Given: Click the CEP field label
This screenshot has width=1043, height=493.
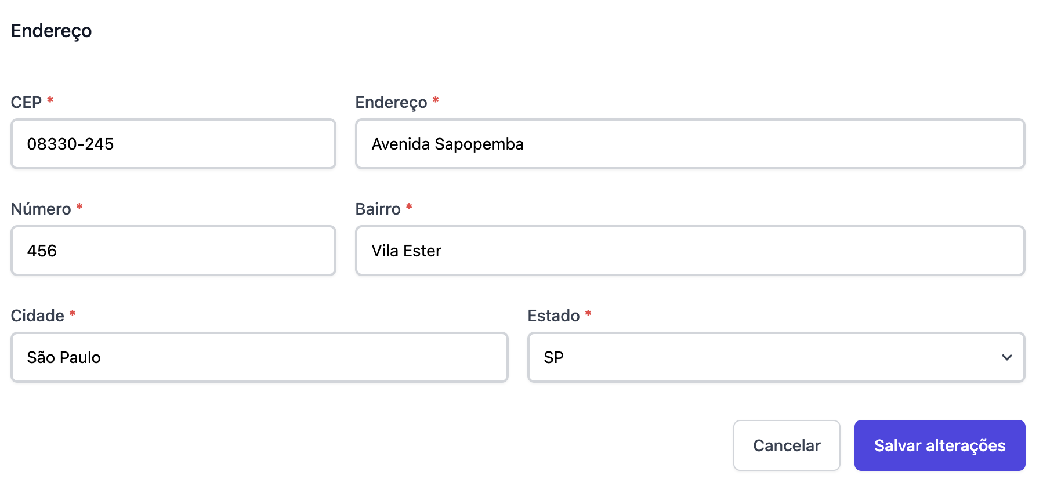Looking at the screenshot, I should coord(26,102).
